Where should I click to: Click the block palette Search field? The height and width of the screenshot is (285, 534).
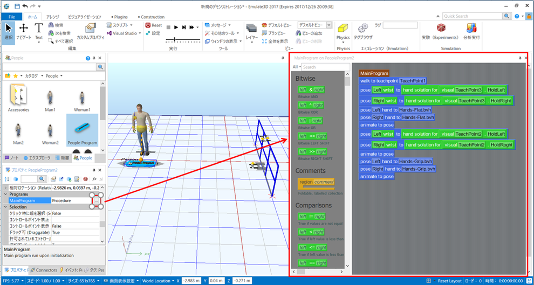coord(326,67)
